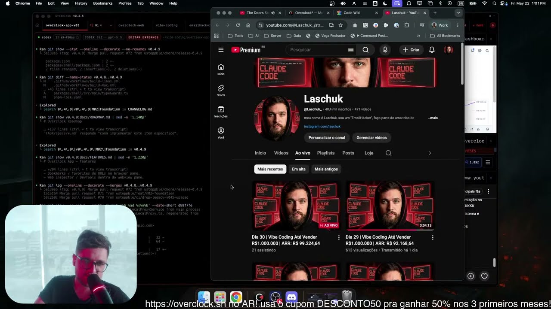Click the YouTube search magnifier button
Image resolution: width=551 pixels, height=309 pixels.
[x=365, y=50]
